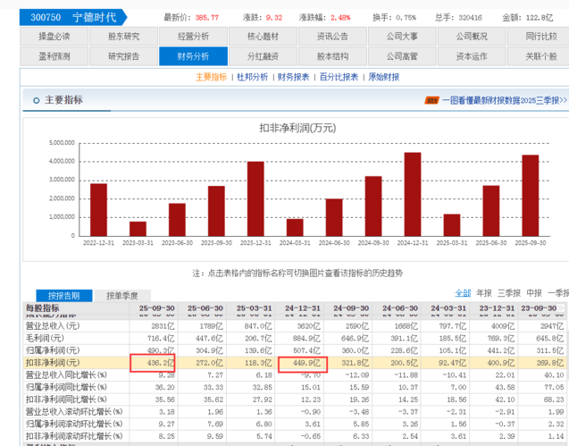Select 营业总收入滚动环比增长(%) indicator
The image size is (569, 446).
click(x=74, y=412)
